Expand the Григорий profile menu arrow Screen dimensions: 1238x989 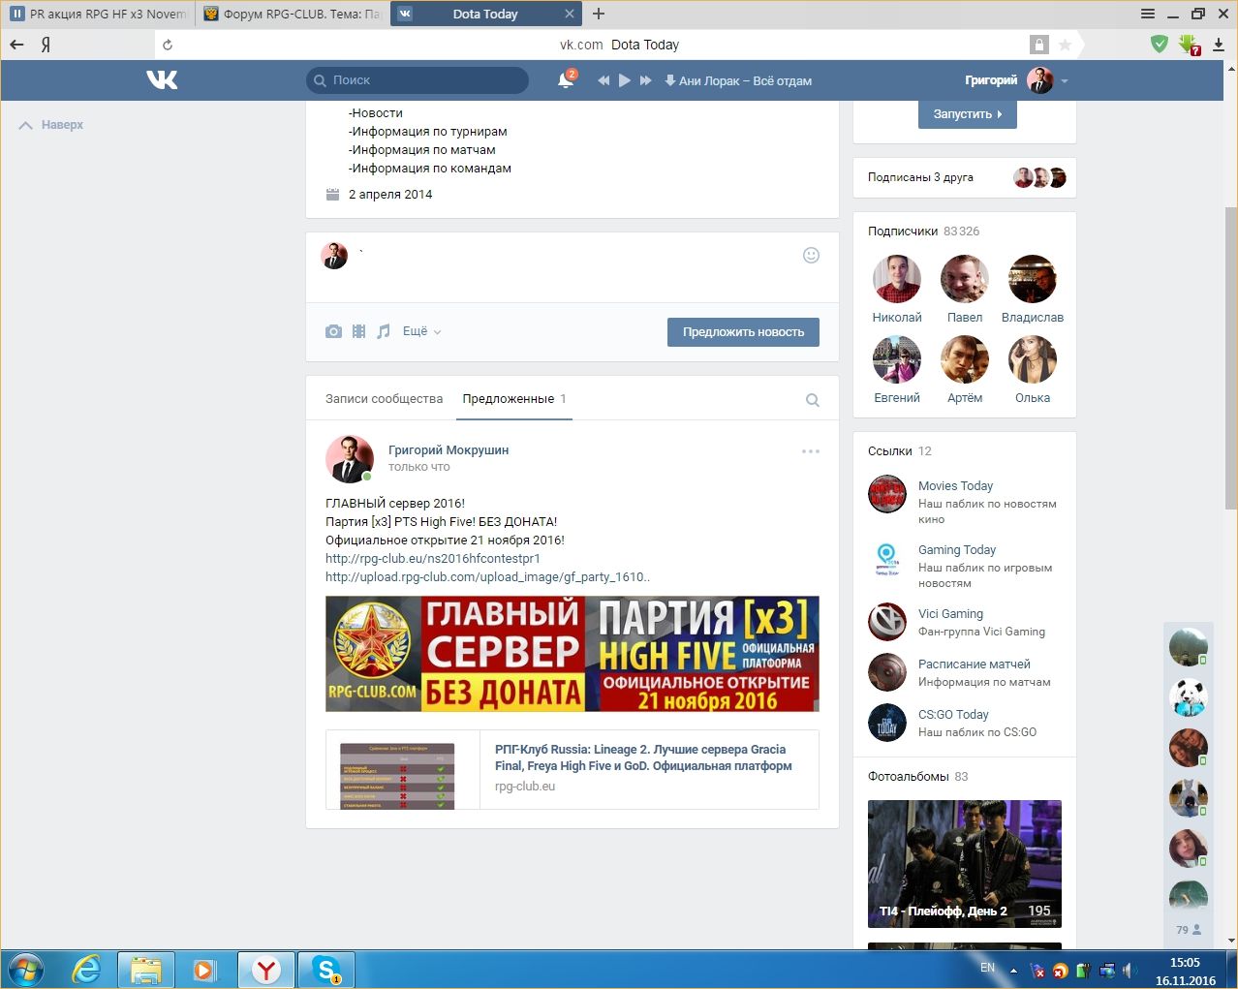click(x=1065, y=81)
